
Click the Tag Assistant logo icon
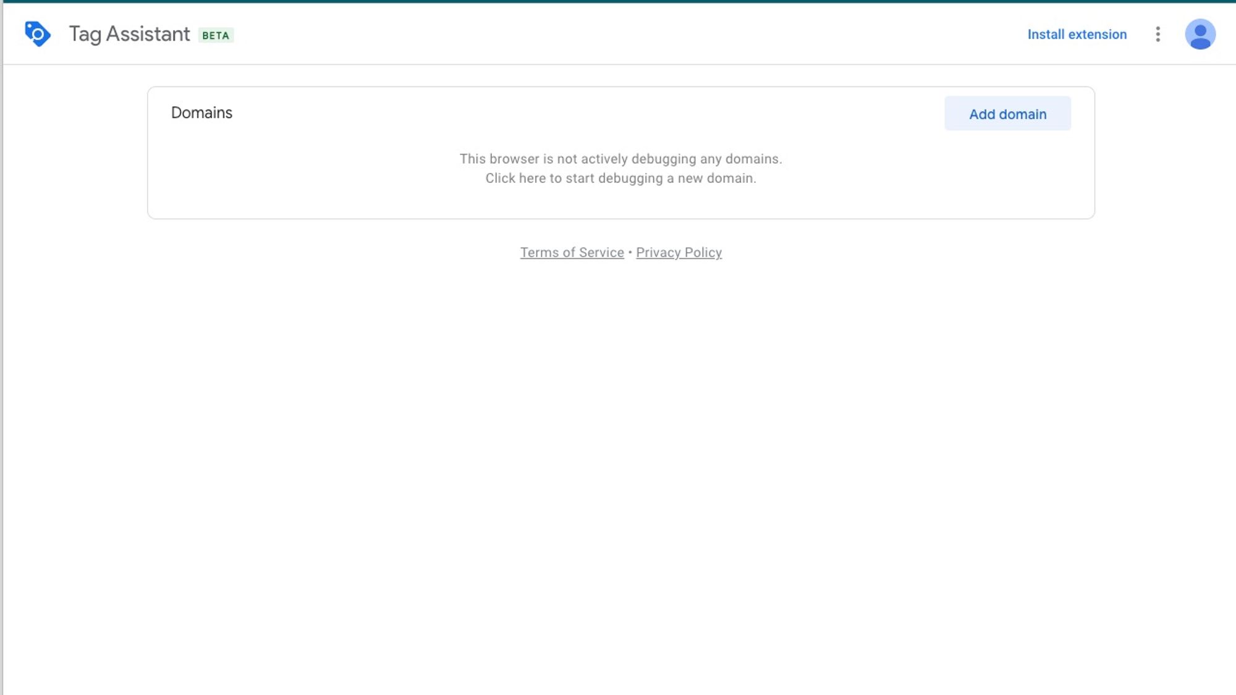(x=38, y=34)
